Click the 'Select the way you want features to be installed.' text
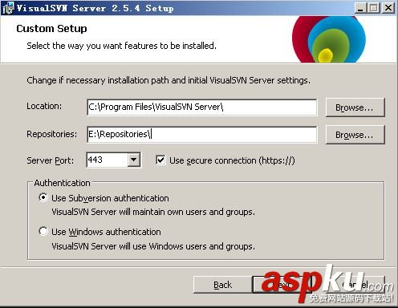This screenshot has height=308, width=398. 121,46
